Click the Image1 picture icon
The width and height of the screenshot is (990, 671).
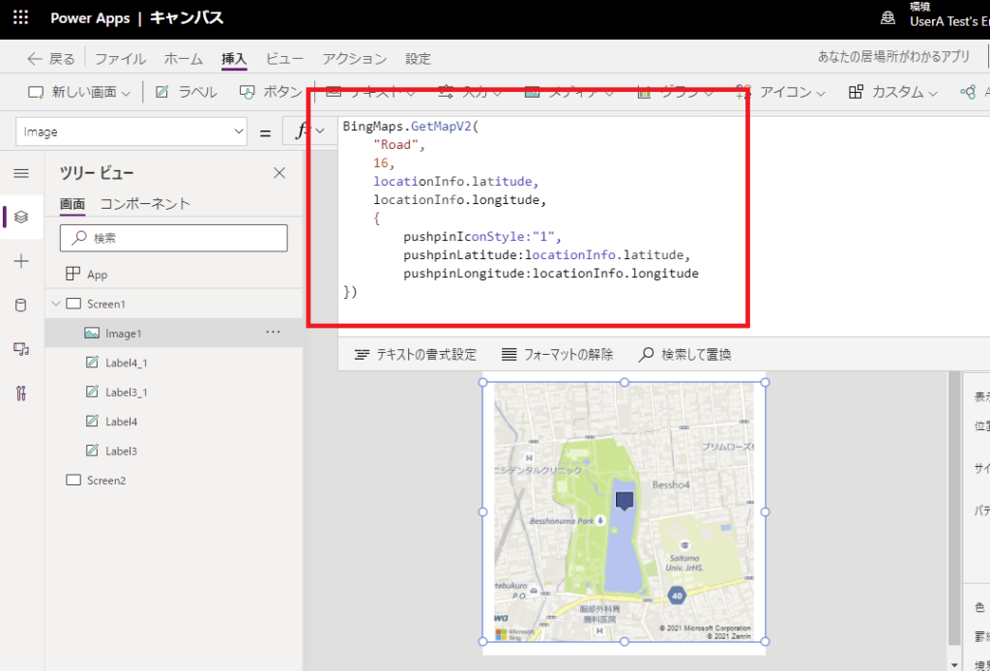(92, 333)
